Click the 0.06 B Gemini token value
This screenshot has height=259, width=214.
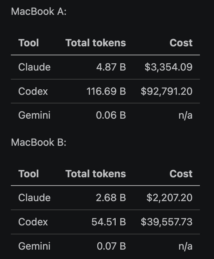point(111,115)
